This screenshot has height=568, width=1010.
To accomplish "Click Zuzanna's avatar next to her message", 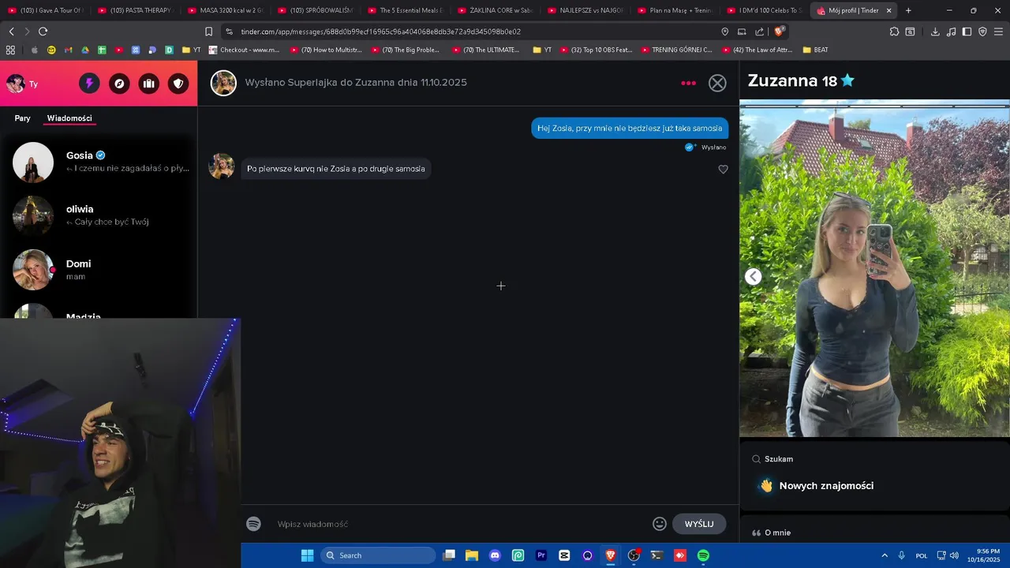I will coord(222,166).
